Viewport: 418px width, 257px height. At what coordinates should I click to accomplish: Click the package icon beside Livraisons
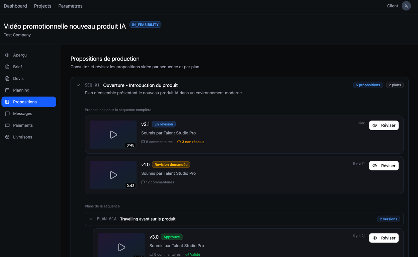point(7,137)
